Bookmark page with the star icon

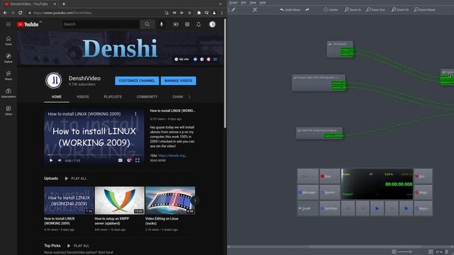coord(189,13)
